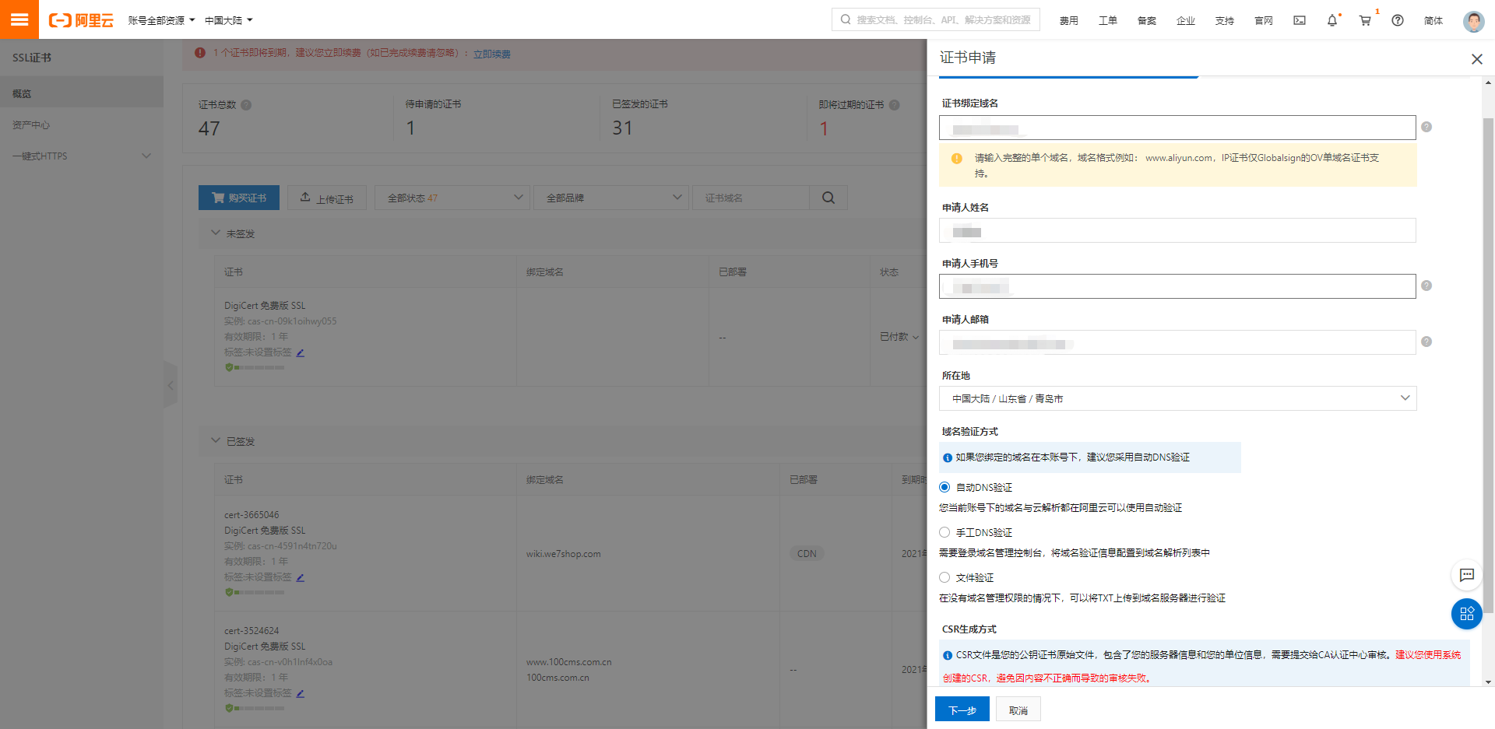This screenshot has width=1495, height=729.
Task: Click the progress bar of unissued DigiCert certificate
Action: tap(255, 368)
